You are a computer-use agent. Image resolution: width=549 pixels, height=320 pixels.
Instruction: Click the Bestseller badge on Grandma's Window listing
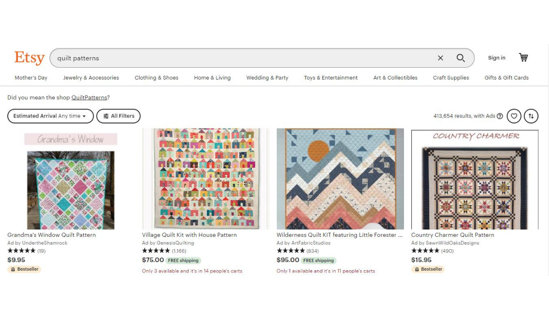pyautogui.click(x=24, y=269)
